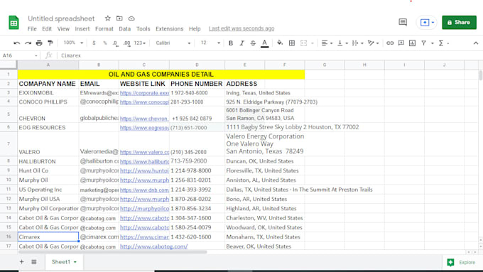Click the Undo arrow icon

16,43
